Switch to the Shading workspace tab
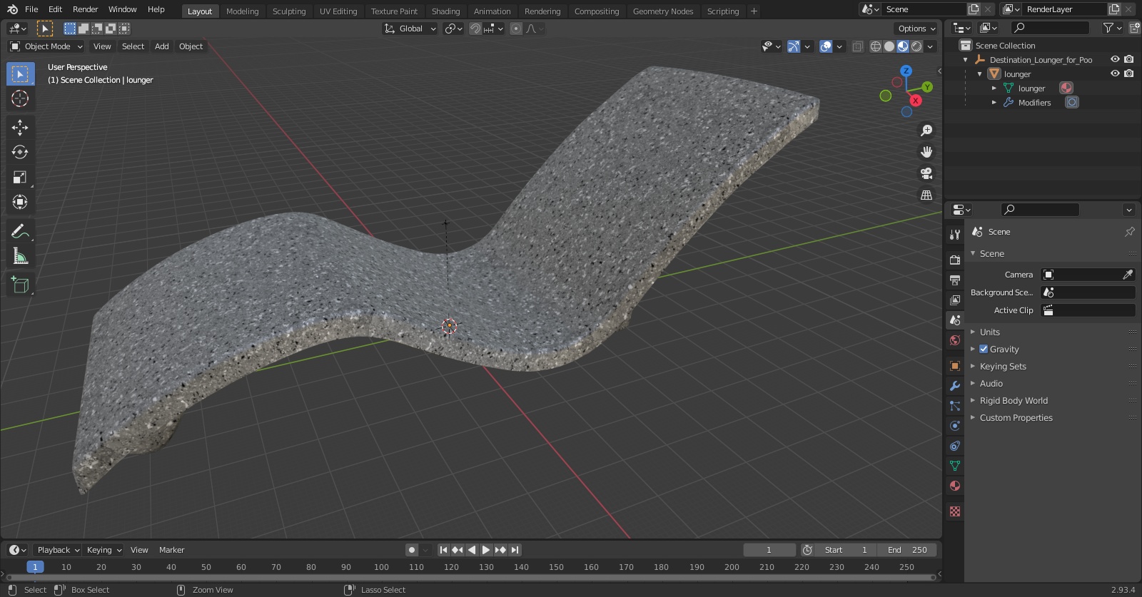 [x=445, y=11]
